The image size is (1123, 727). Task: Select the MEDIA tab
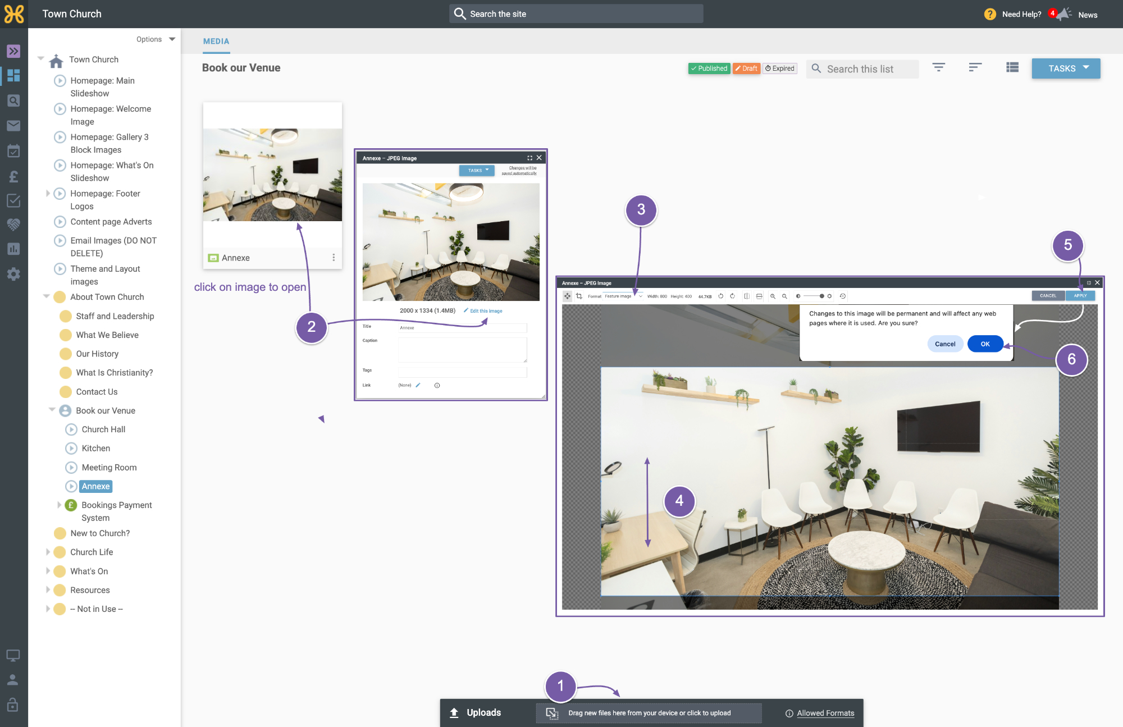(x=216, y=42)
